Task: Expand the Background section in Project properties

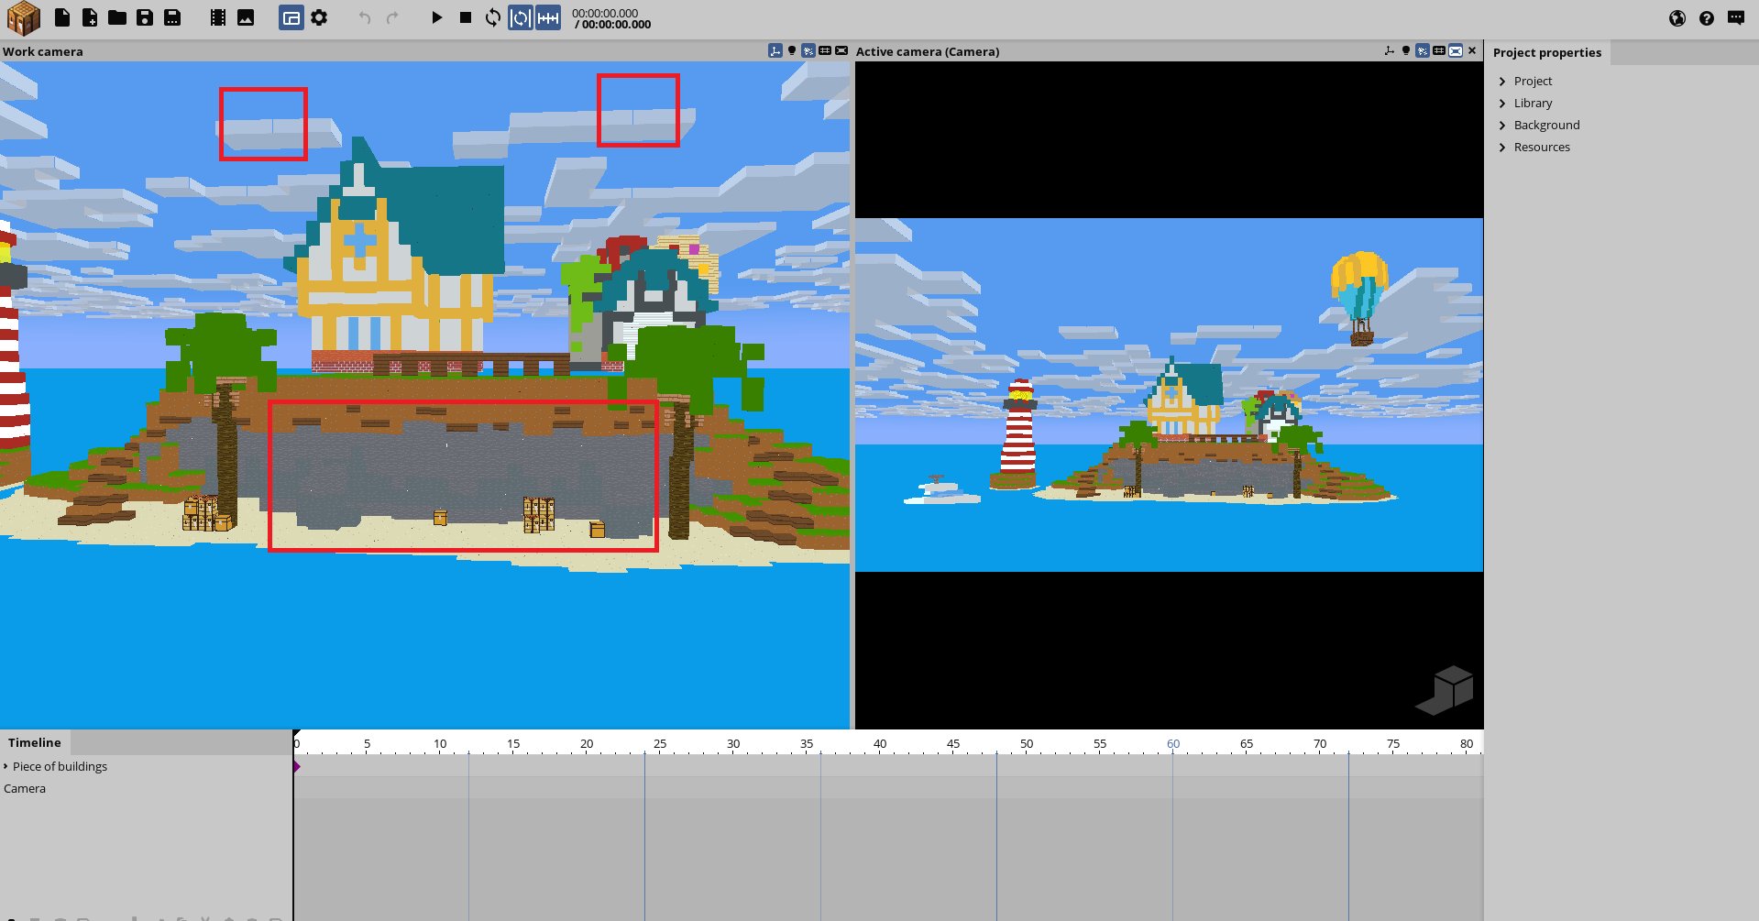Action: point(1548,125)
